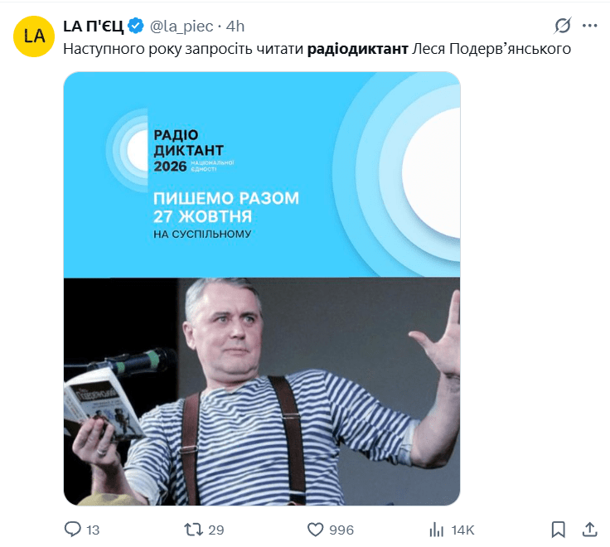Open the photo of man in striped shirt
The width and height of the screenshot is (610, 547).
[x=262, y=391]
